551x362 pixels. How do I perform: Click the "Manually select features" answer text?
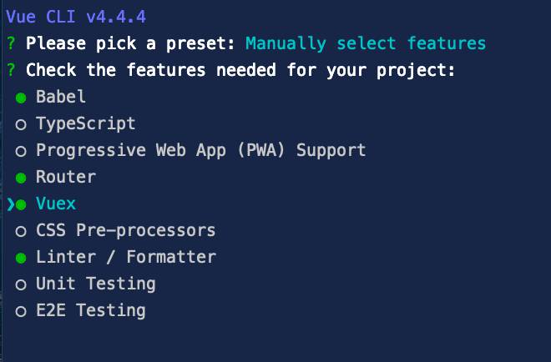tap(366, 43)
